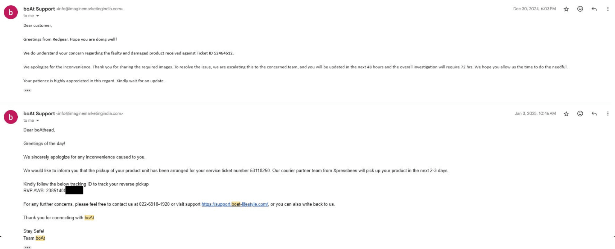Expand recipient details in second email

(x=38, y=121)
